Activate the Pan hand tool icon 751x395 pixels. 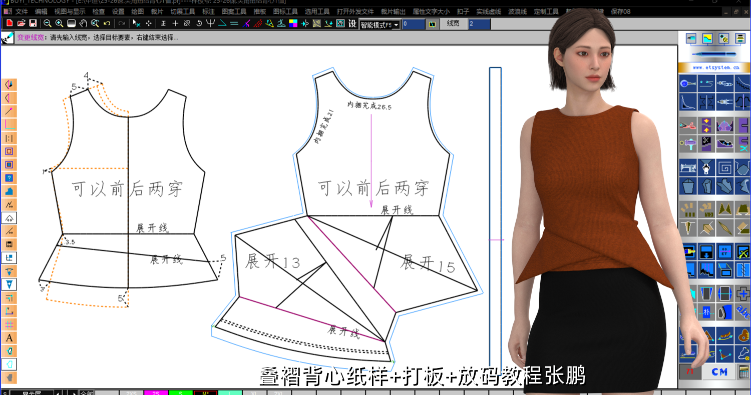click(x=83, y=23)
